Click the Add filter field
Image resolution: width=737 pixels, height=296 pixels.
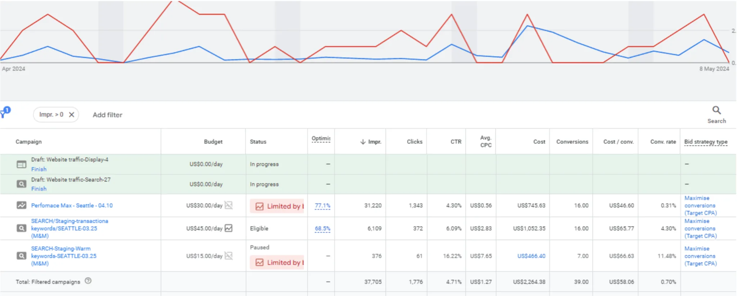107,115
